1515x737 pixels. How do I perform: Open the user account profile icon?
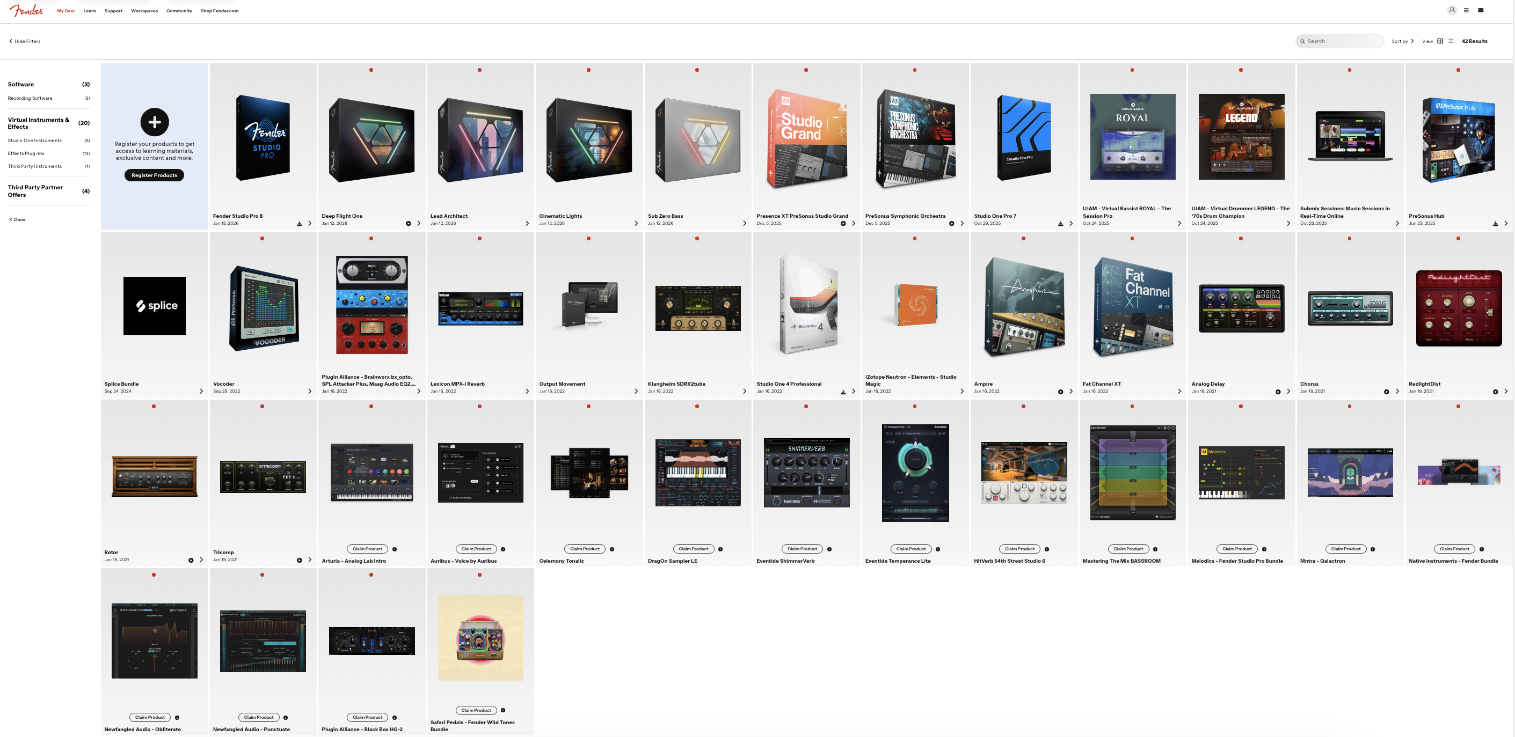click(1452, 10)
